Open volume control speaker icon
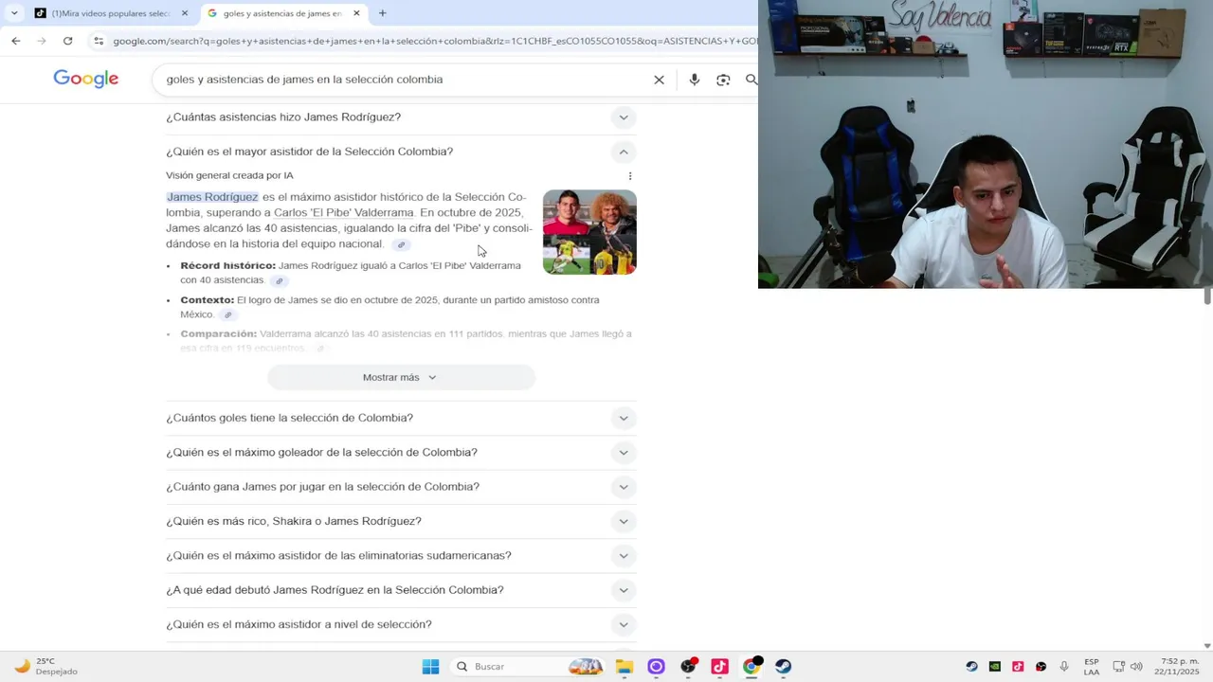 1136,667
